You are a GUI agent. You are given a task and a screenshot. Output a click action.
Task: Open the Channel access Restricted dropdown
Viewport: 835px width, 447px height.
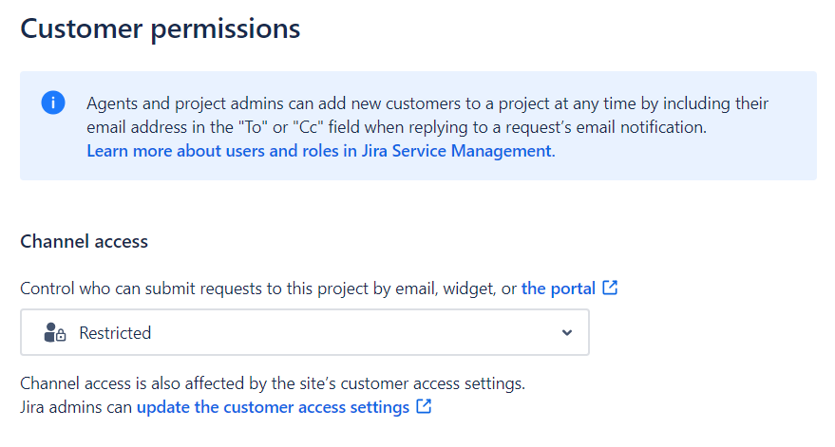tap(305, 332)
